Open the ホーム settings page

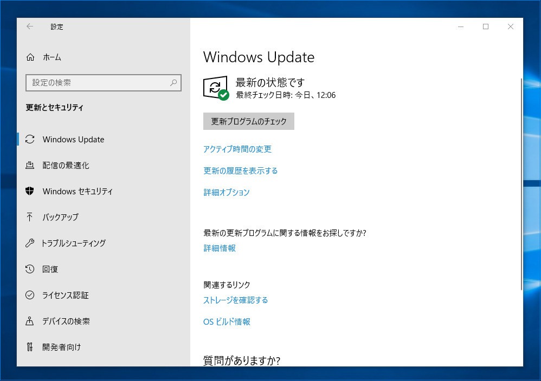pyautogui.click(x=51, y=57)
